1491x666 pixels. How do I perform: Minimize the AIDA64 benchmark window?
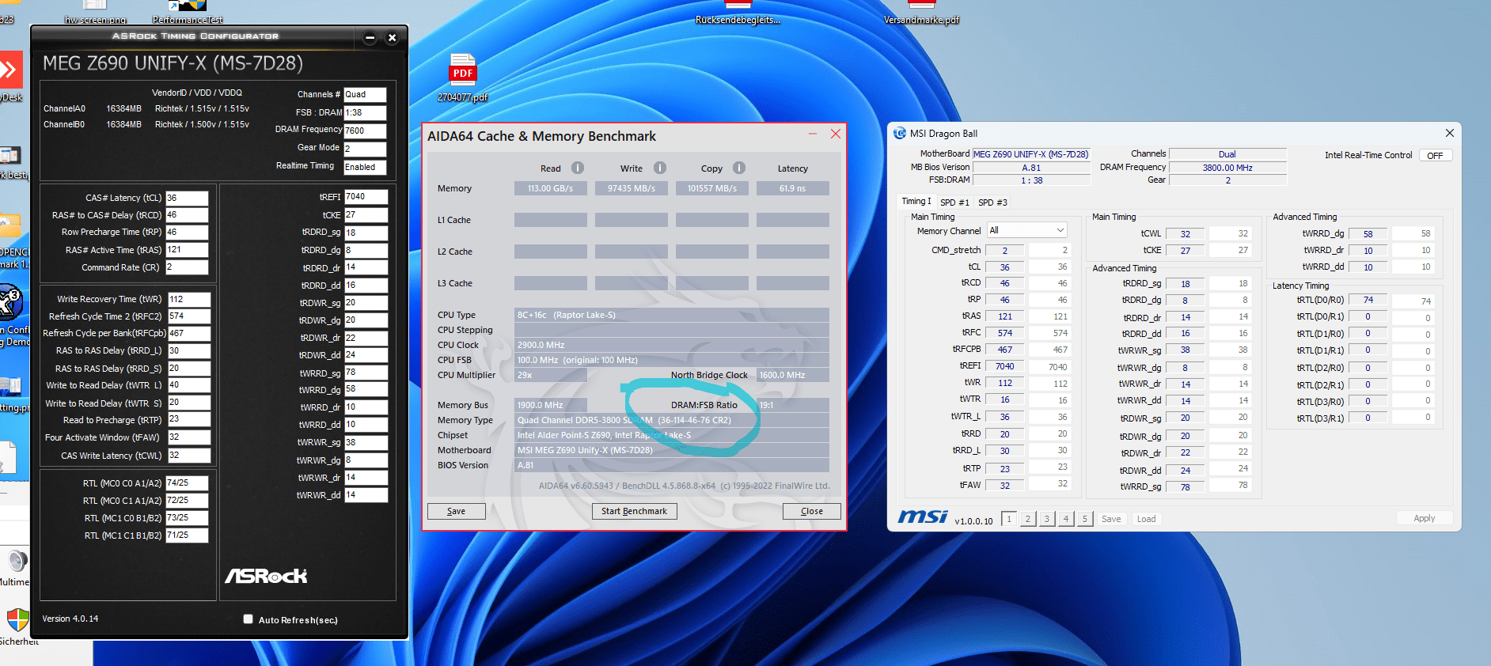click(x=813, y=134)
